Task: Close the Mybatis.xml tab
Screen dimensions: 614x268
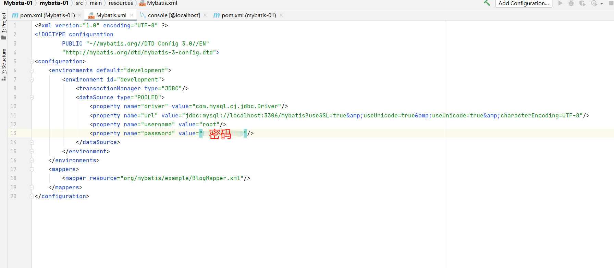Action: click(132, 15)
